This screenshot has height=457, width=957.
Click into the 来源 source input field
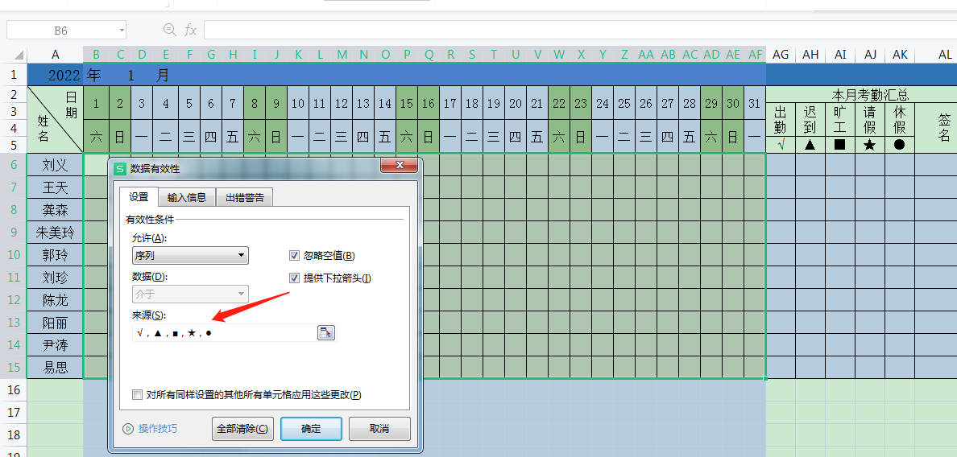click(x=223, y=333)
